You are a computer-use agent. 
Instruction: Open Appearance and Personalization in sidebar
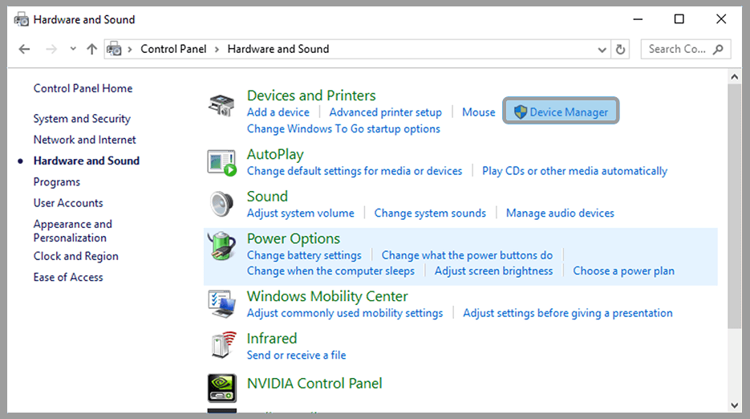[73, 231]
